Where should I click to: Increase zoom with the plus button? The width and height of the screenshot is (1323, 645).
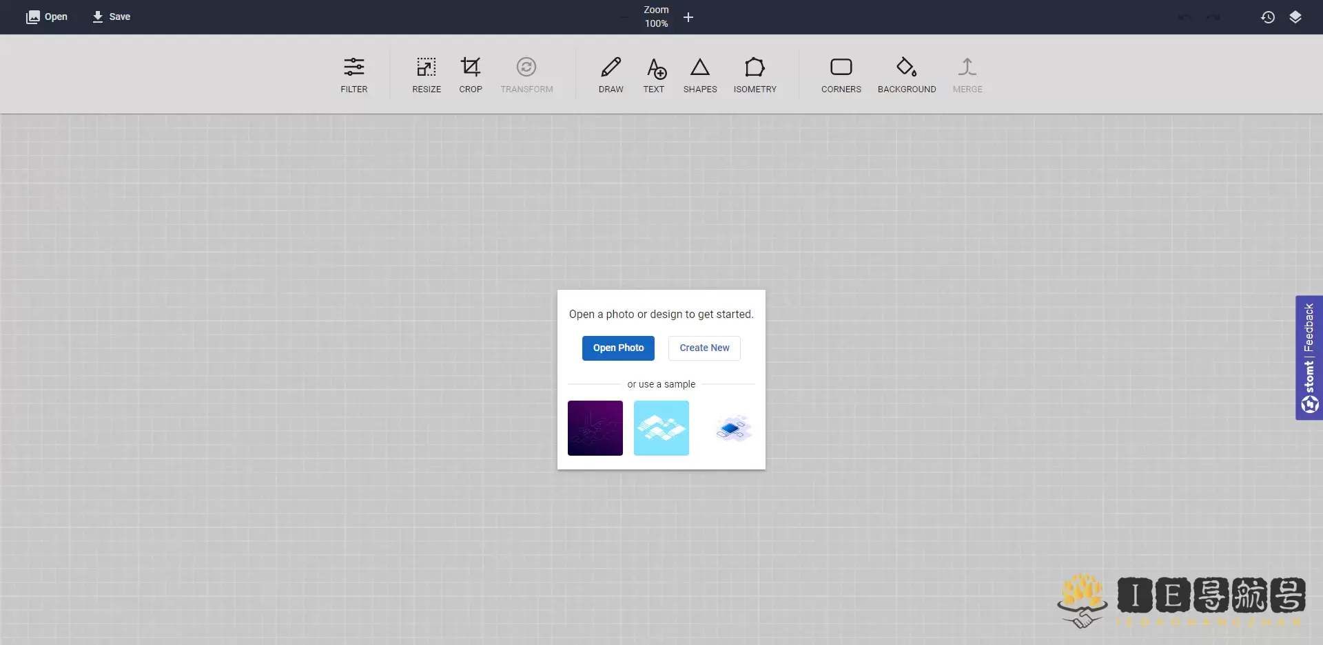(x=688, y=17)
